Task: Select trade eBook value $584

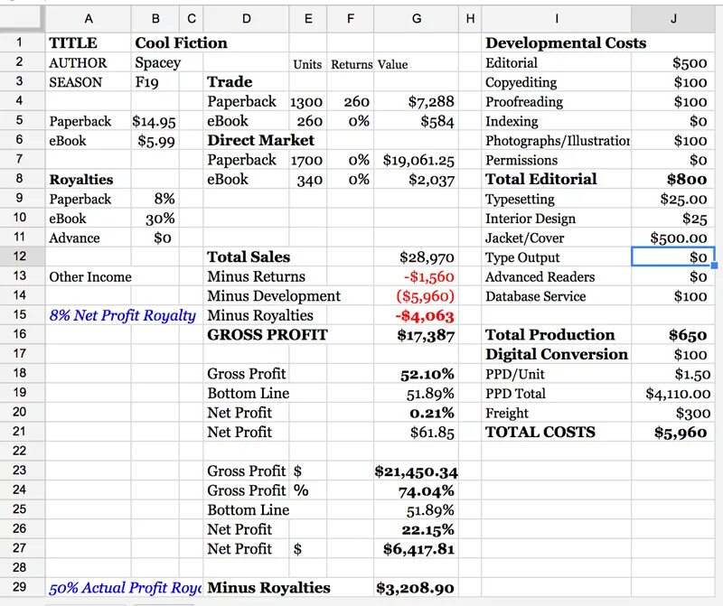Action: tap(416, 121)
